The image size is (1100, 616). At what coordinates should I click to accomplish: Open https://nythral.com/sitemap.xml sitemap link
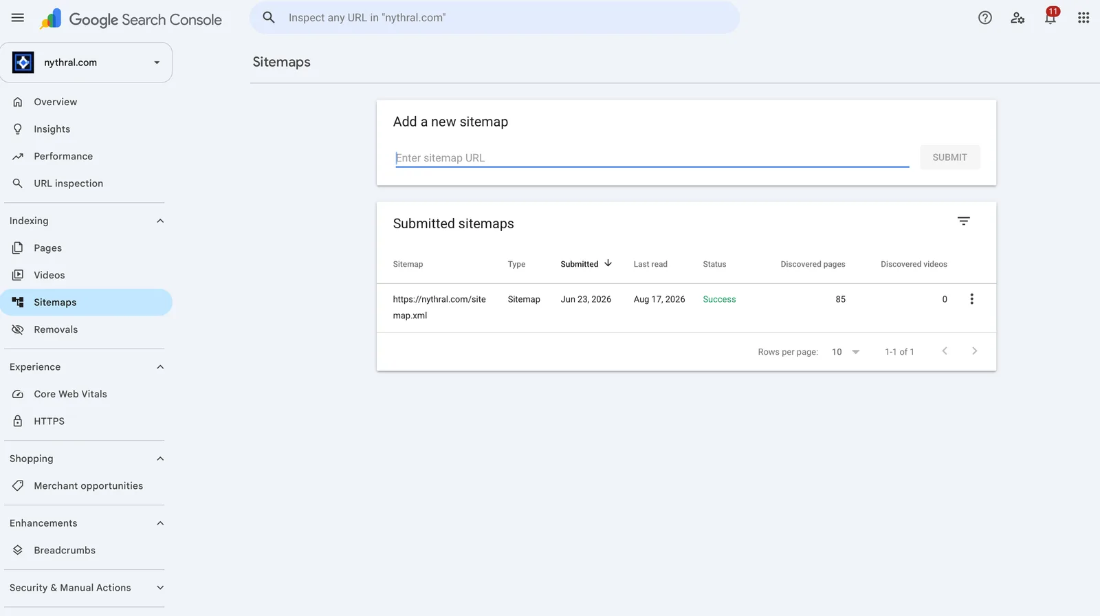click(x=439, y=307)
